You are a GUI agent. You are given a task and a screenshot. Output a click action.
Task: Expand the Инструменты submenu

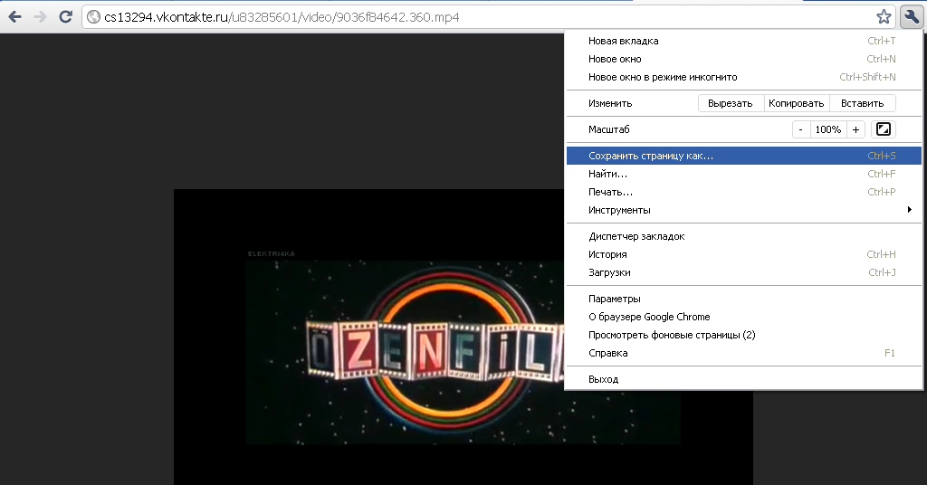click(x=744, y=210)
